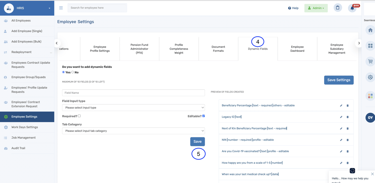375x183 pixels.
Task: Click the hamburger menu icon
Action: (x=61, y=8)
